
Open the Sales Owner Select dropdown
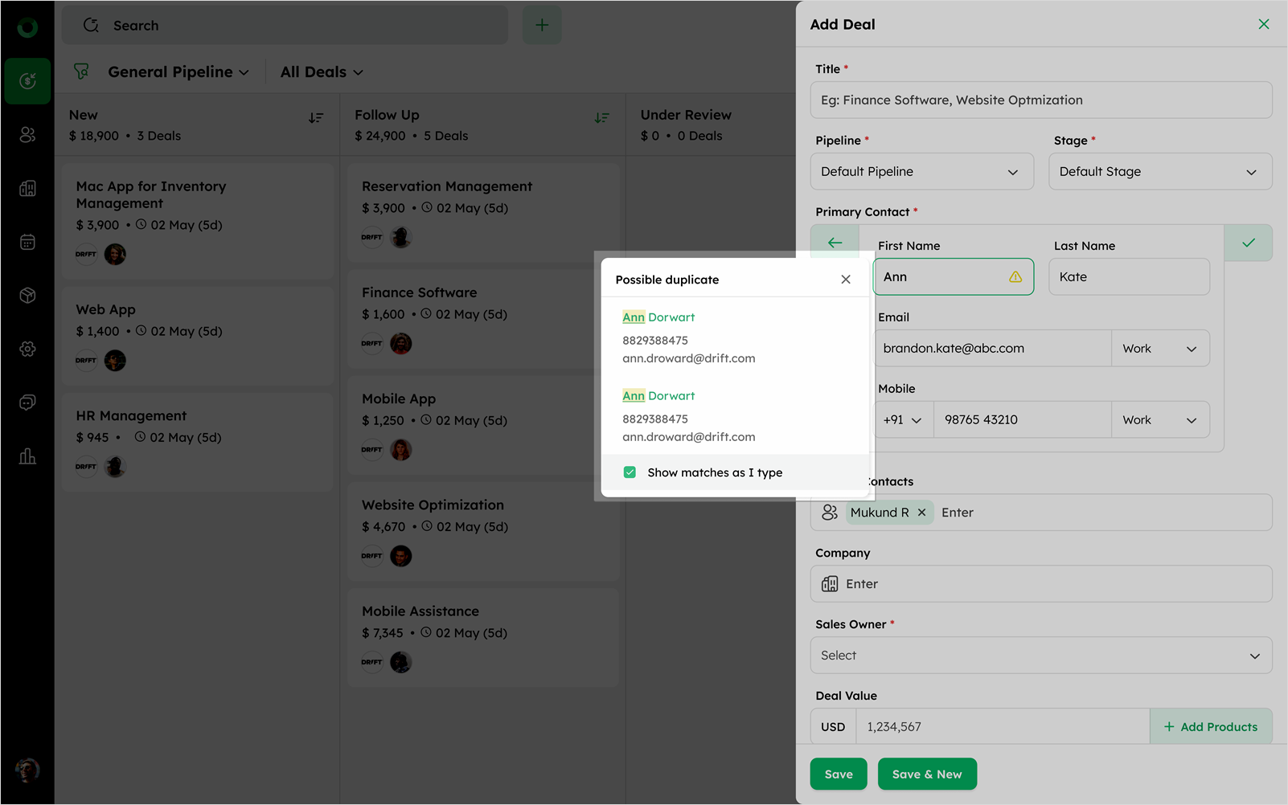[1040, 656]
